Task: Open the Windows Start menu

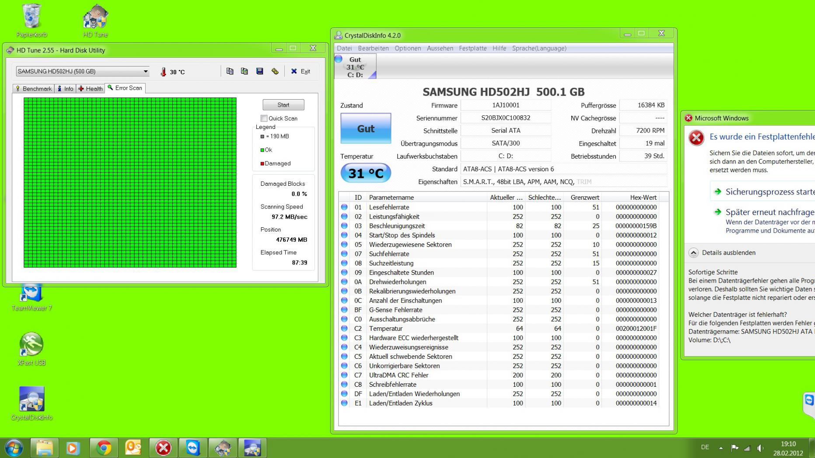Action: [x=14, y=448]
